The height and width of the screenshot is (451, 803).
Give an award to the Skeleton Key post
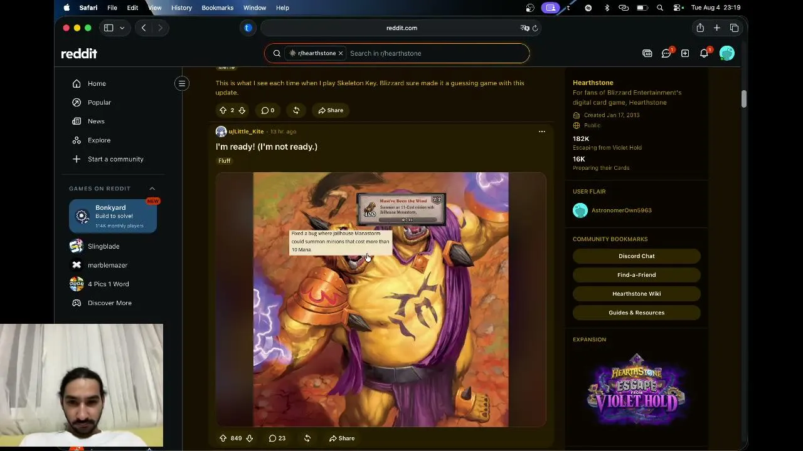pos(296,110)
